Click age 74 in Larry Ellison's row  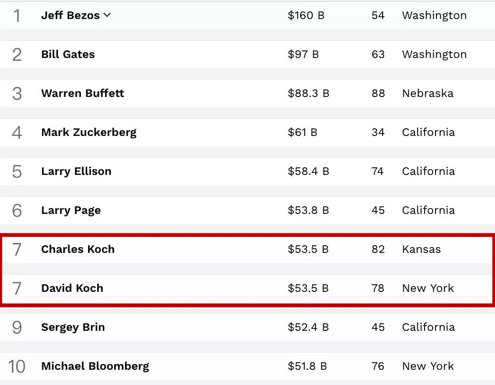tap(377, 171)
